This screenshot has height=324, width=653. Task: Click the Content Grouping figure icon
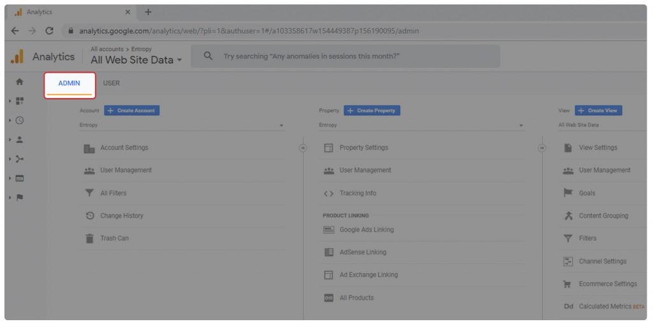point(568,216)
